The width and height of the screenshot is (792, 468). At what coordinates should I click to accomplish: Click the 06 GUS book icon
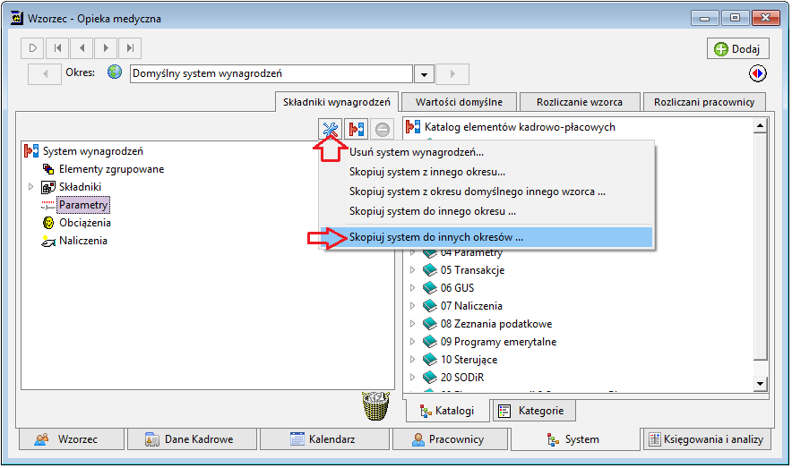tap(430, 288)
